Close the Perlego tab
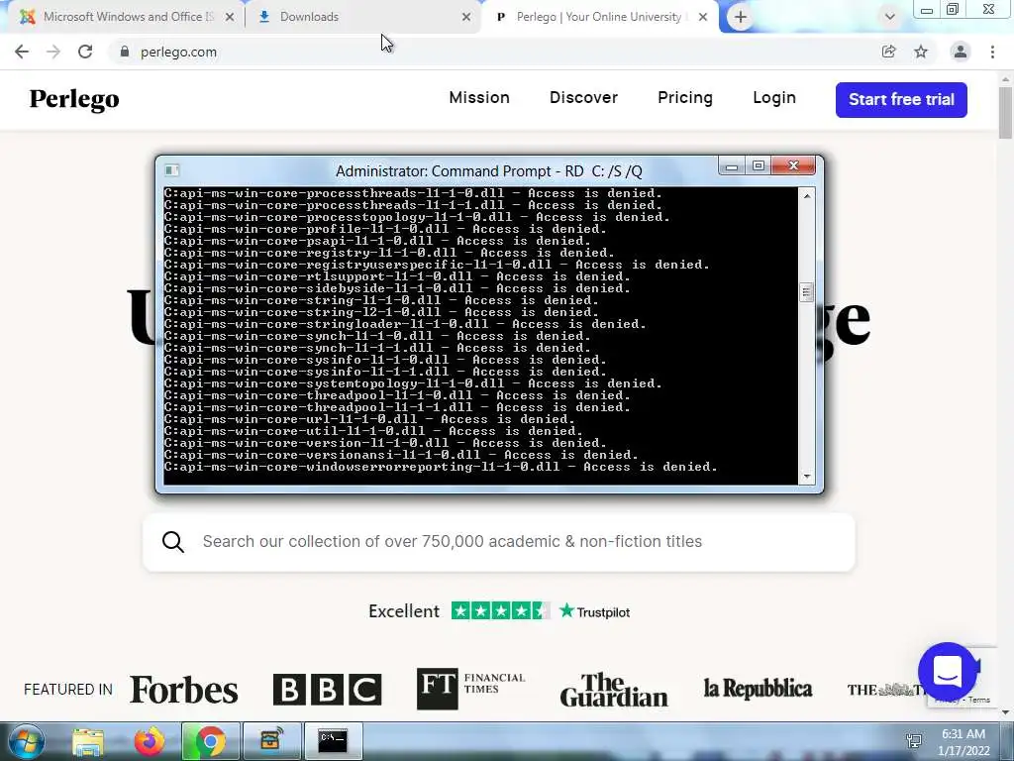1014x761 pixels. (x=703, y=17)
